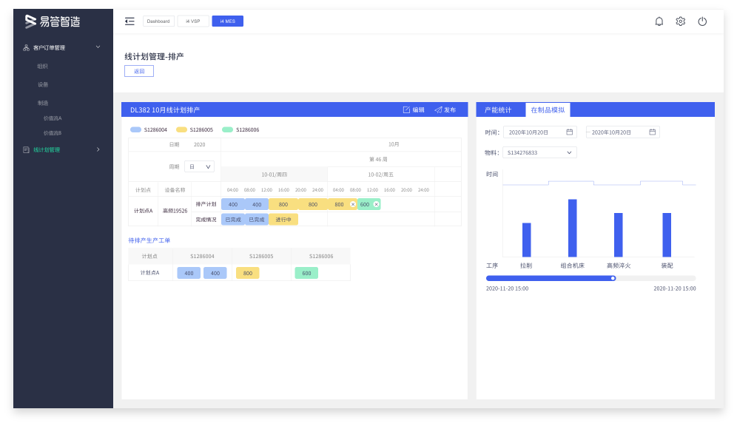Select the i4 MES tab
The image size is (737, 426).
click(x=227, y=21)
